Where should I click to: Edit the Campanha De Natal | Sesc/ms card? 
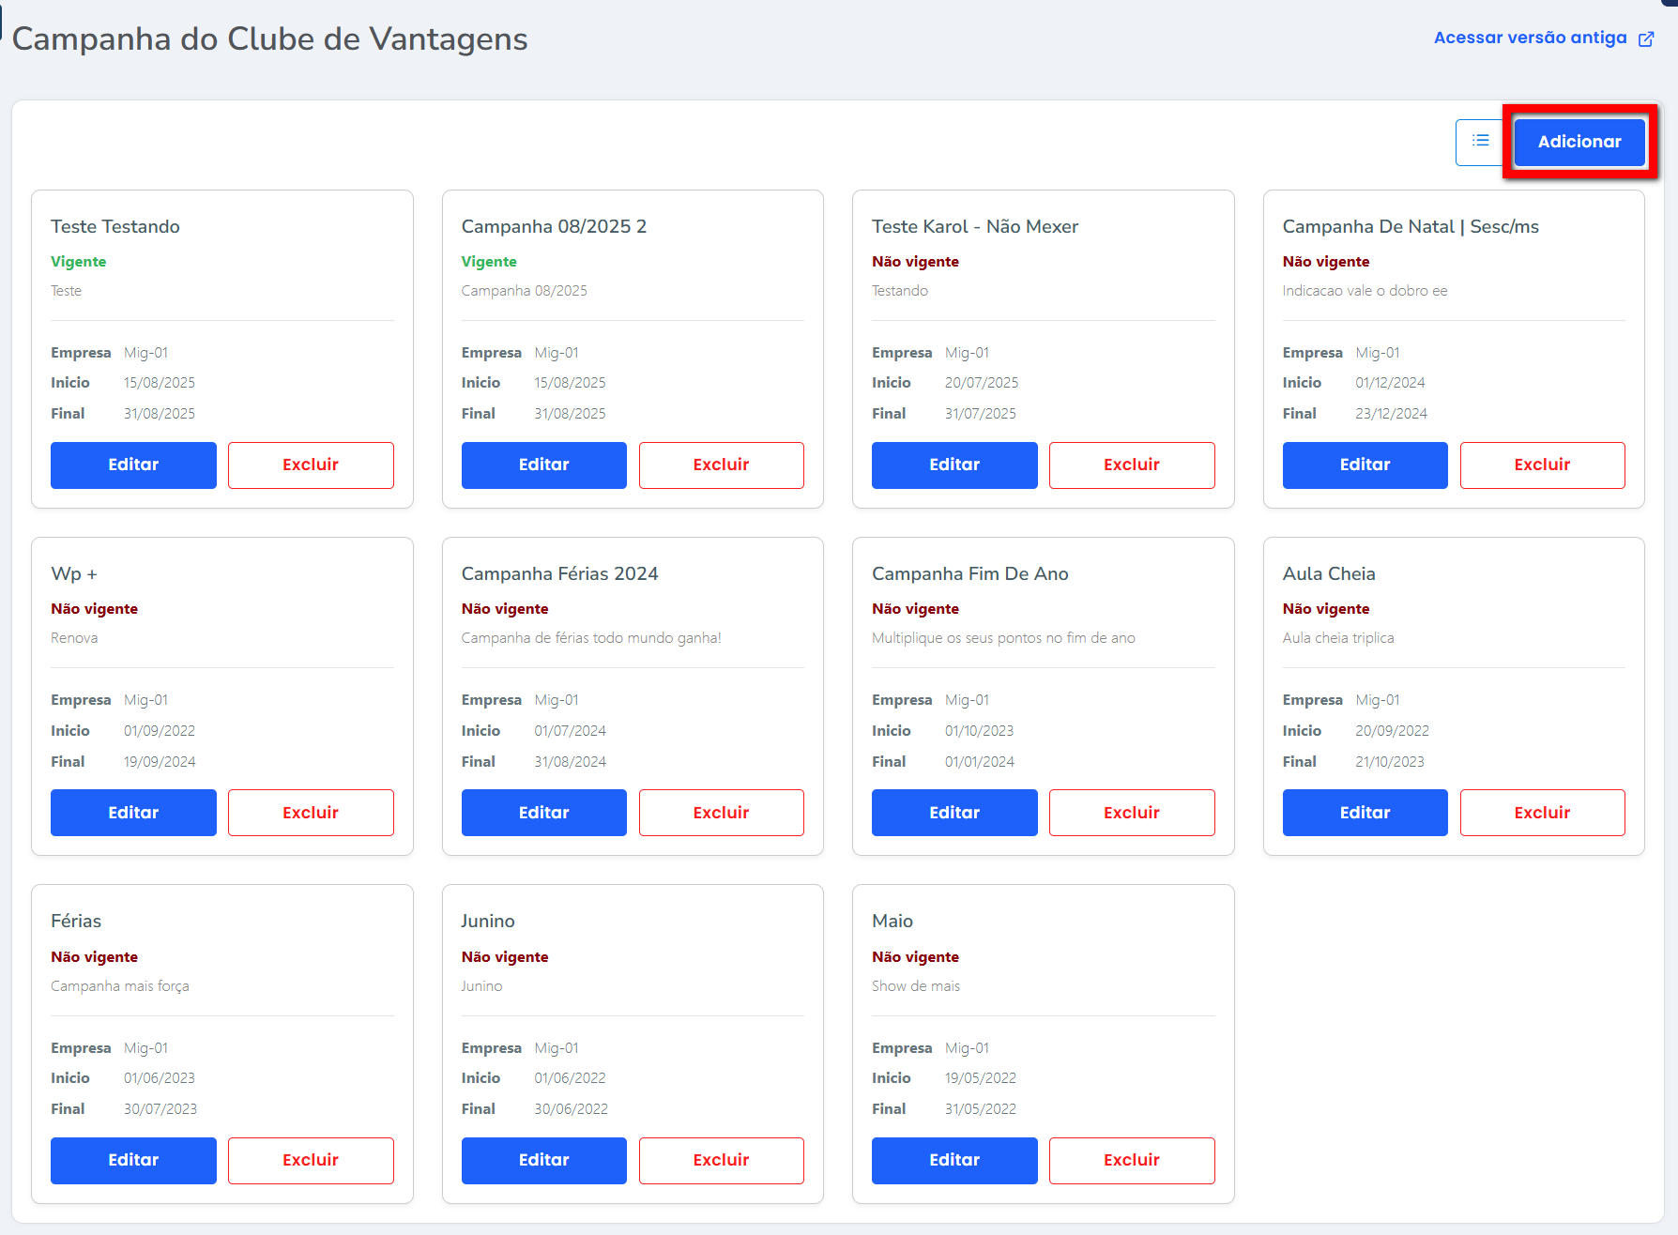pyautogui.click(x=1365, y=465)
